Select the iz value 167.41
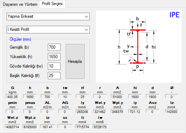The height and width of the screenshot is (133, 186). pos(47,126)
